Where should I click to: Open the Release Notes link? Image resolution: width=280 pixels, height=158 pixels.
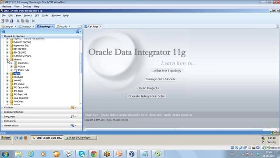click(108, 115)
